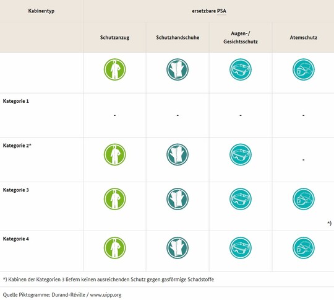Click the *) footnote marker in Kategorie 3 row

(x=329, y=223)
